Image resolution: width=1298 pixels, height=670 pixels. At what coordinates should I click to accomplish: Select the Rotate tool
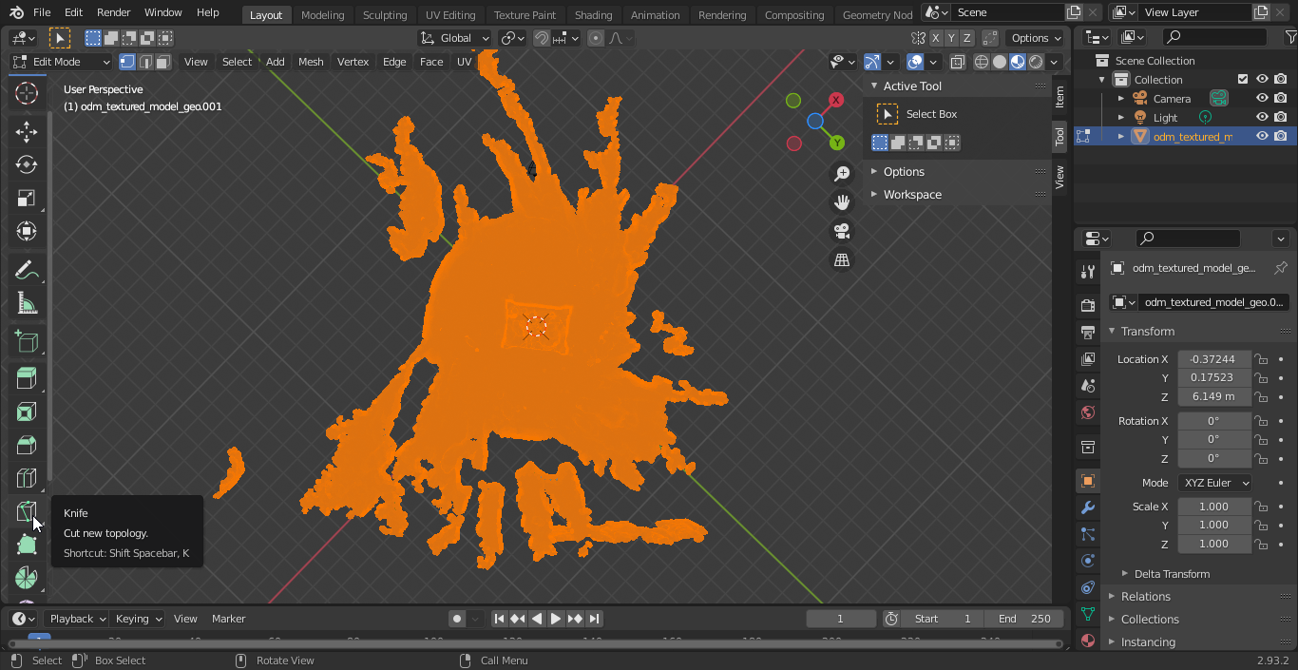pyautogui.click(x=27, y=164)
